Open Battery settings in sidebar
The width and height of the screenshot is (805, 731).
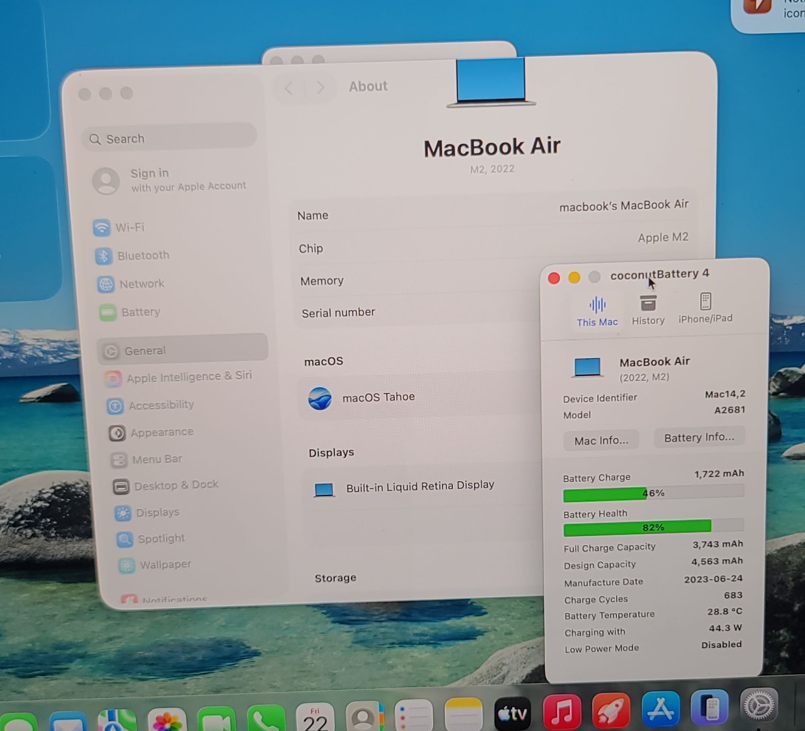[130, 312]
